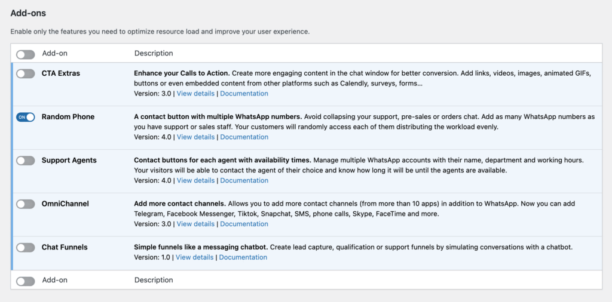Enable the CTA Extras add-on toggle
This screenshot has height=302, width=612.
(26, 73)
